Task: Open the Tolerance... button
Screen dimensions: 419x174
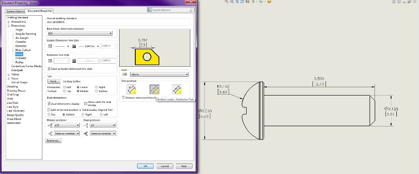Action: pos(53,141)
